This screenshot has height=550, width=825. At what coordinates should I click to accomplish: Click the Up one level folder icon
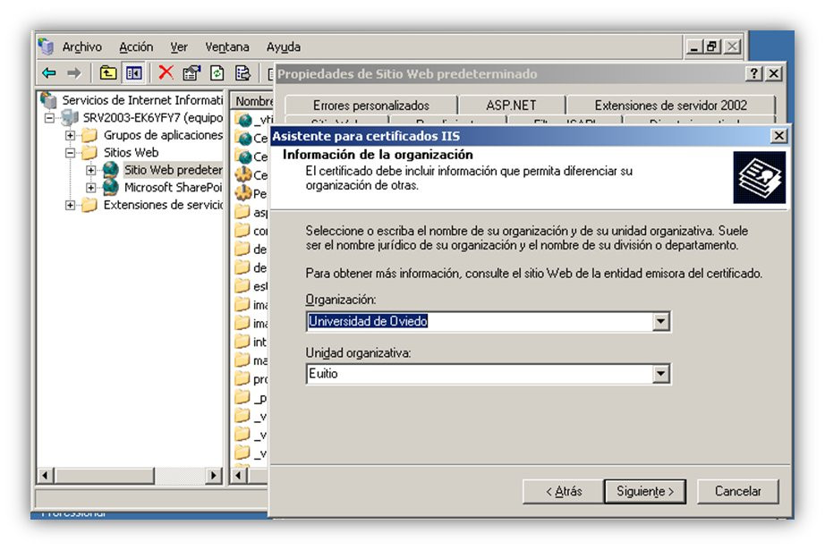click(x=108, y=72)
